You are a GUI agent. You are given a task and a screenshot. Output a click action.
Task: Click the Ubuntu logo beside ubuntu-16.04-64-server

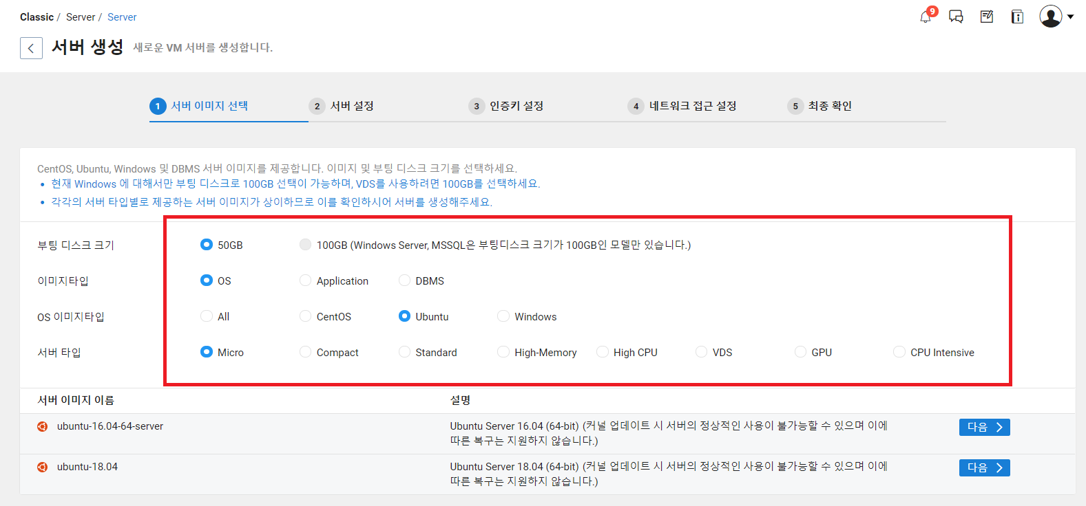(43, 426)
